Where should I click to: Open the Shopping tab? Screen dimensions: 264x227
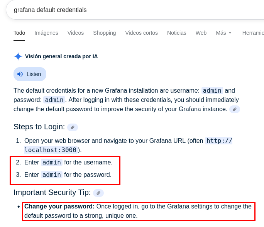pos(105,33)
